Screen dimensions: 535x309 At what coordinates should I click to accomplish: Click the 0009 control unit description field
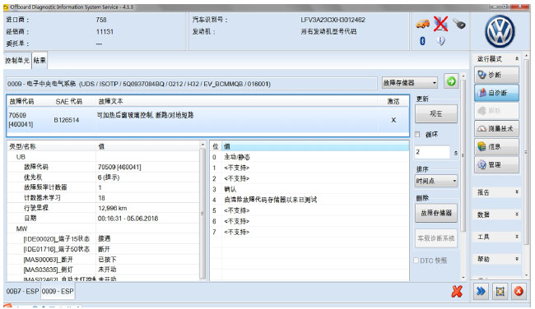(192, 84)
